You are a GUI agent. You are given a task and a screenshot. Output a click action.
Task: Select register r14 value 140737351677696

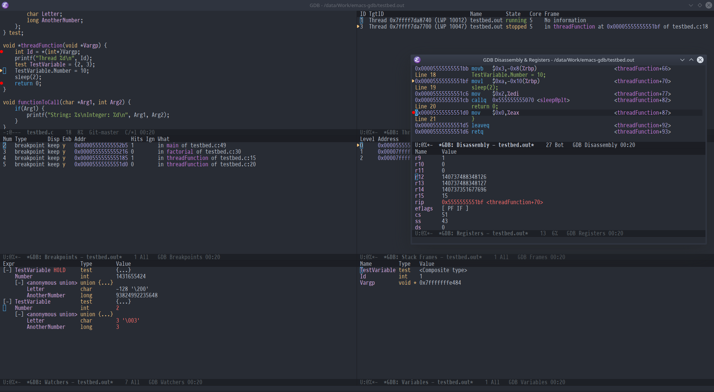[x=464, y=190]
